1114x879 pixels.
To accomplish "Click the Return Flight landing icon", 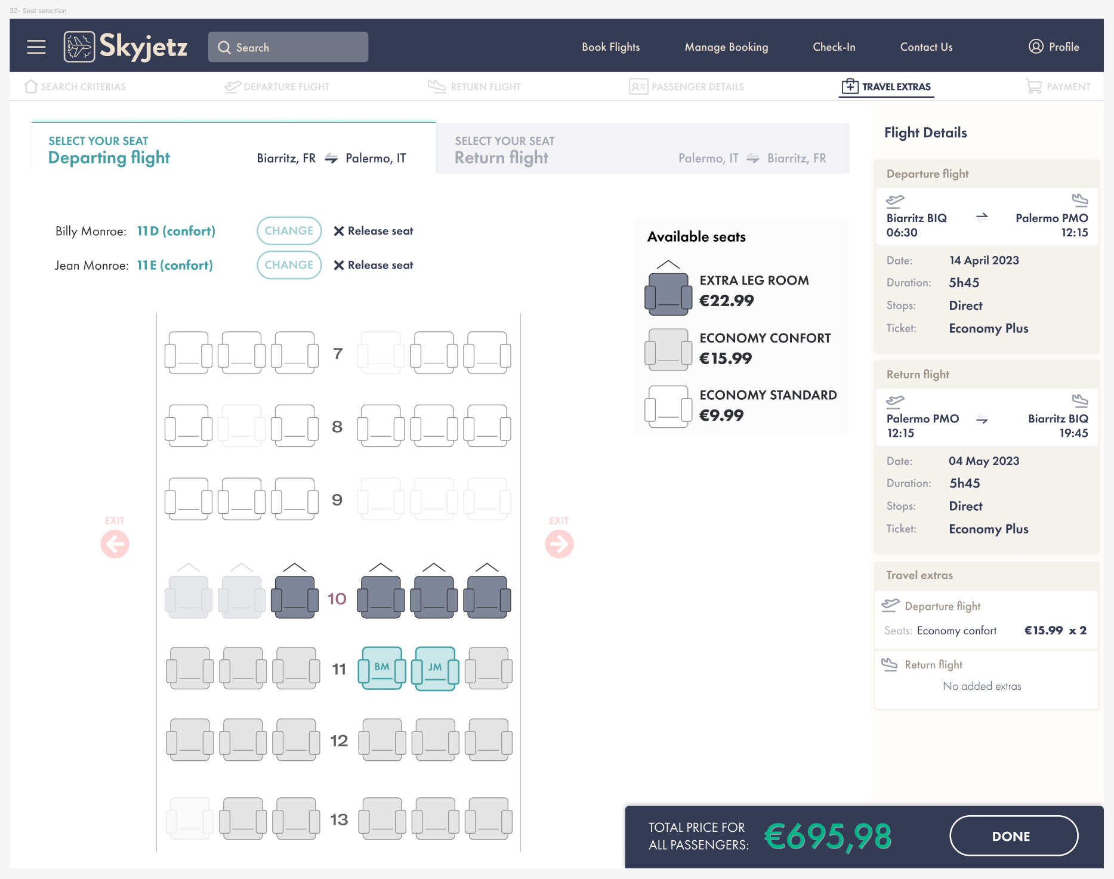I will point(437,87).
